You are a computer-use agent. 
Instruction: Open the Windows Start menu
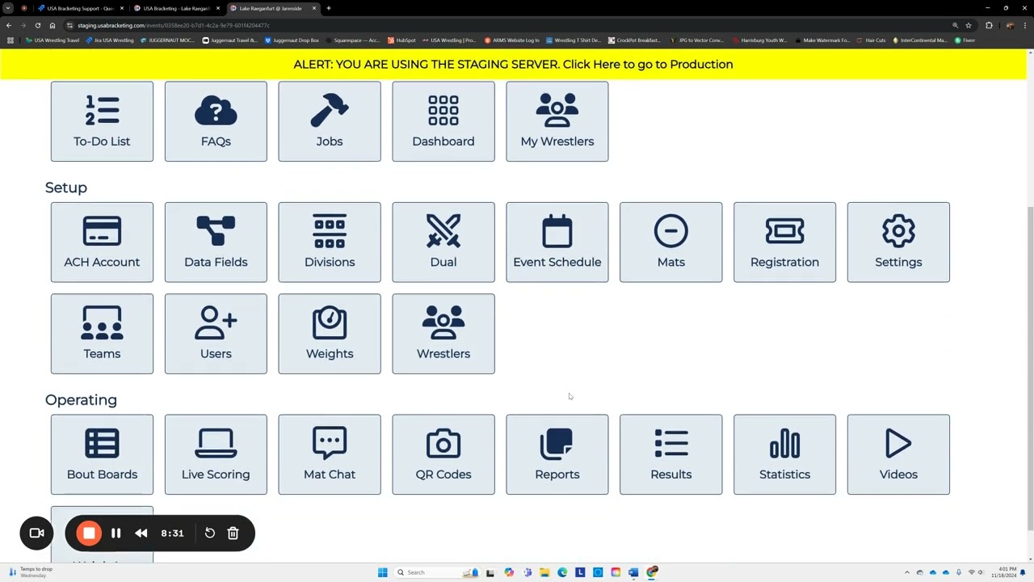pyautogui.click(x=382, y=572)
